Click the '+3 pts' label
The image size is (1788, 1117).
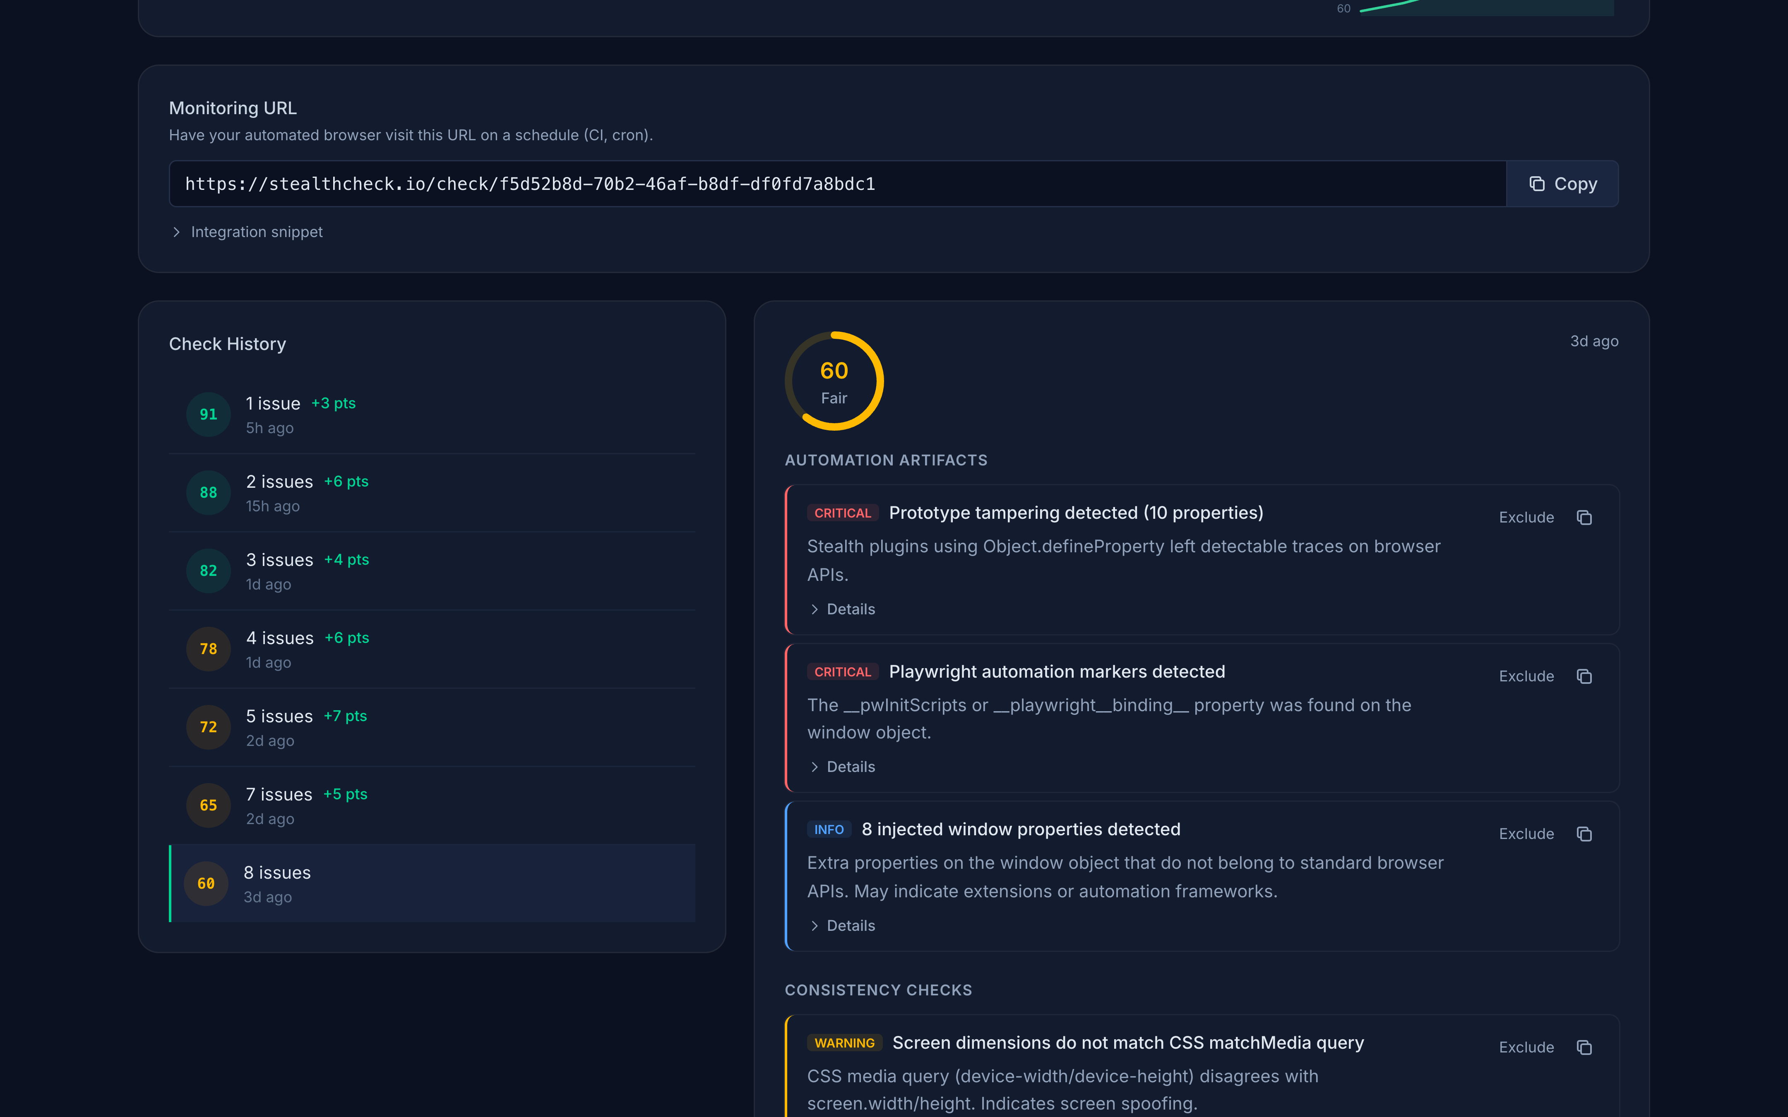333,403
